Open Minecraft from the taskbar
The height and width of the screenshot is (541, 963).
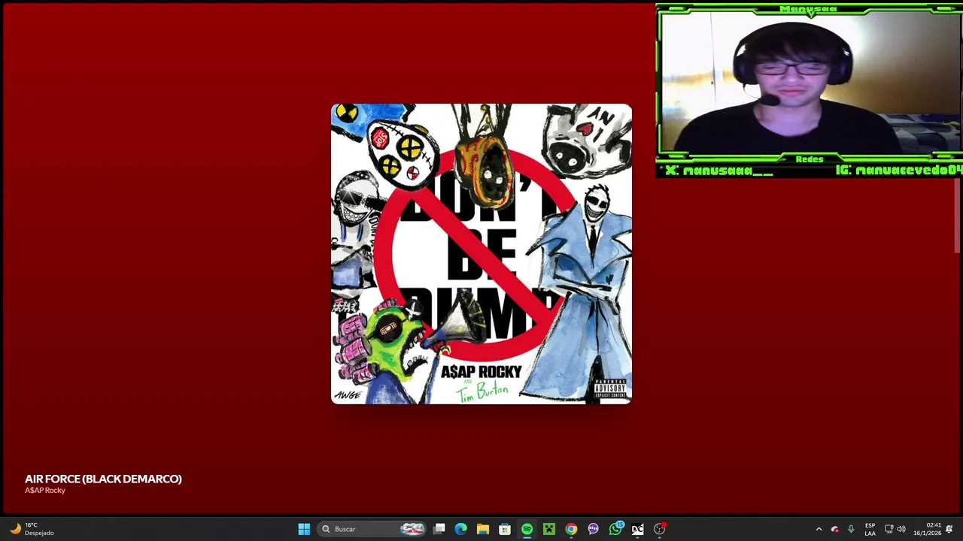[x=549, y=529]
